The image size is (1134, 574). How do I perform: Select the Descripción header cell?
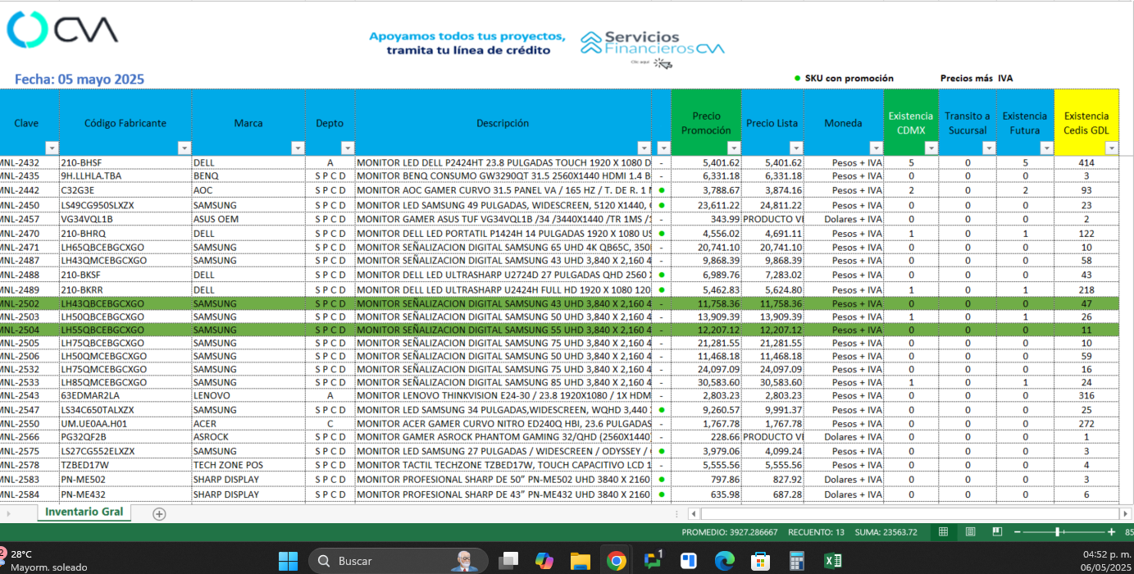[503, 122]
